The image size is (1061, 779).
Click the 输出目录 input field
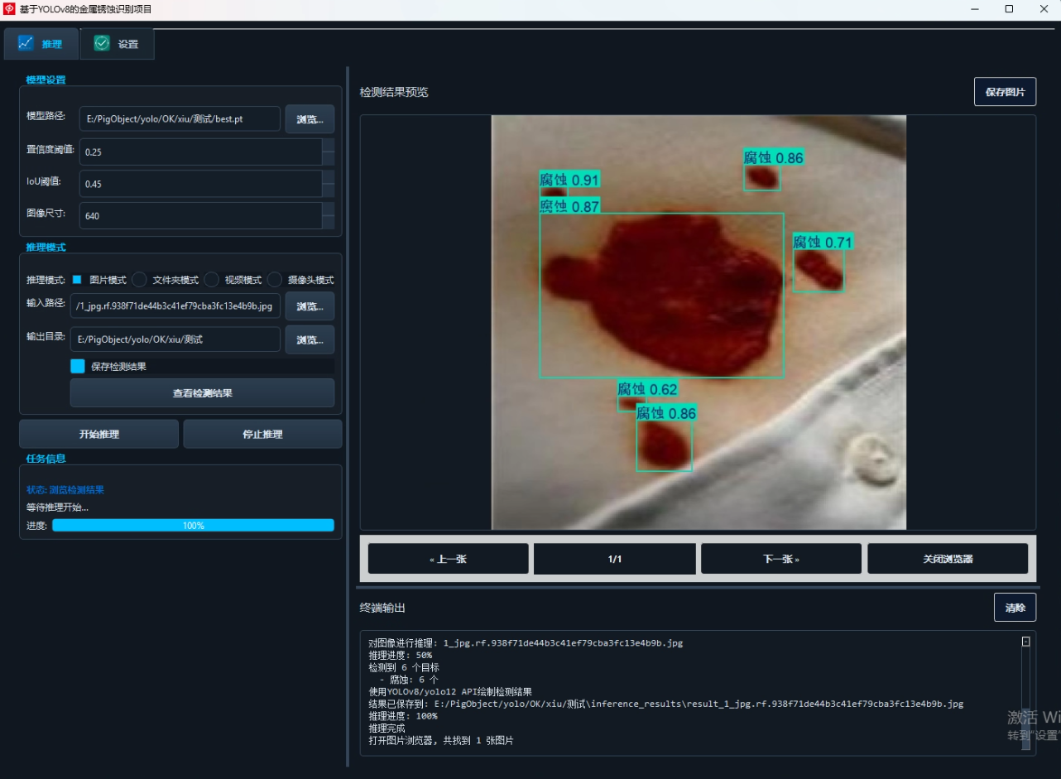click(x=175, y=339)
